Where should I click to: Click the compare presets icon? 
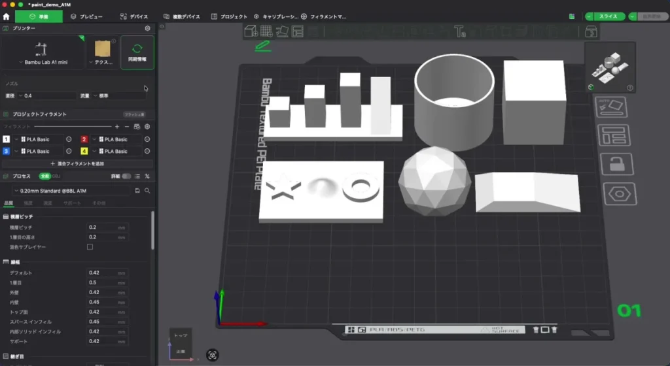click(147, 176)
